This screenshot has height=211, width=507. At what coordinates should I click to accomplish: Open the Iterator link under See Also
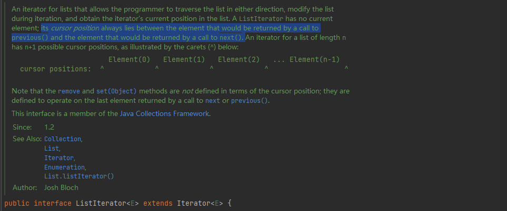(59, 158)
